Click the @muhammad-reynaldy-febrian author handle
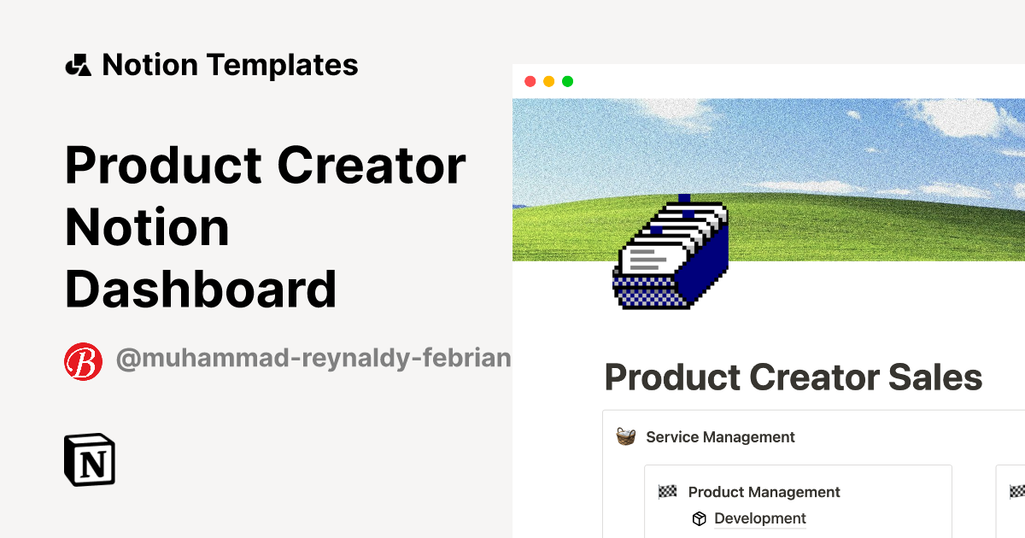 313,359
